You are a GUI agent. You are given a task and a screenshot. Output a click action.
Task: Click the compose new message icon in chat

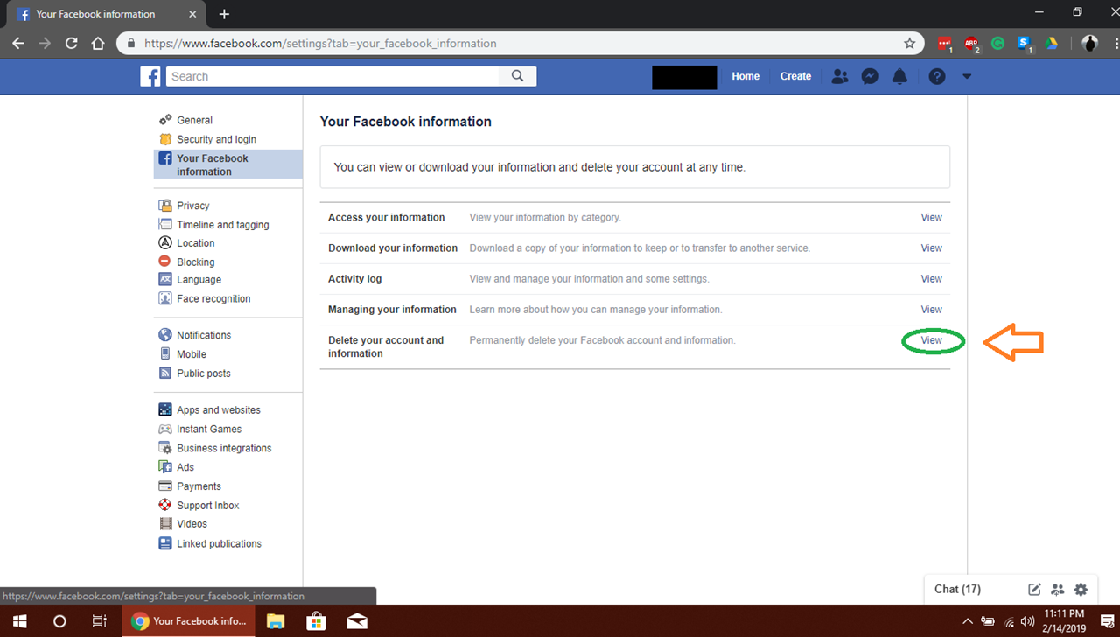point(1034,589)
